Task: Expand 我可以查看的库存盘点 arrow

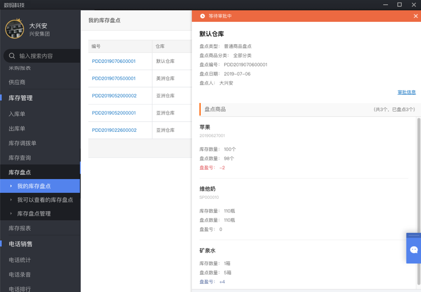Action: 11,200
